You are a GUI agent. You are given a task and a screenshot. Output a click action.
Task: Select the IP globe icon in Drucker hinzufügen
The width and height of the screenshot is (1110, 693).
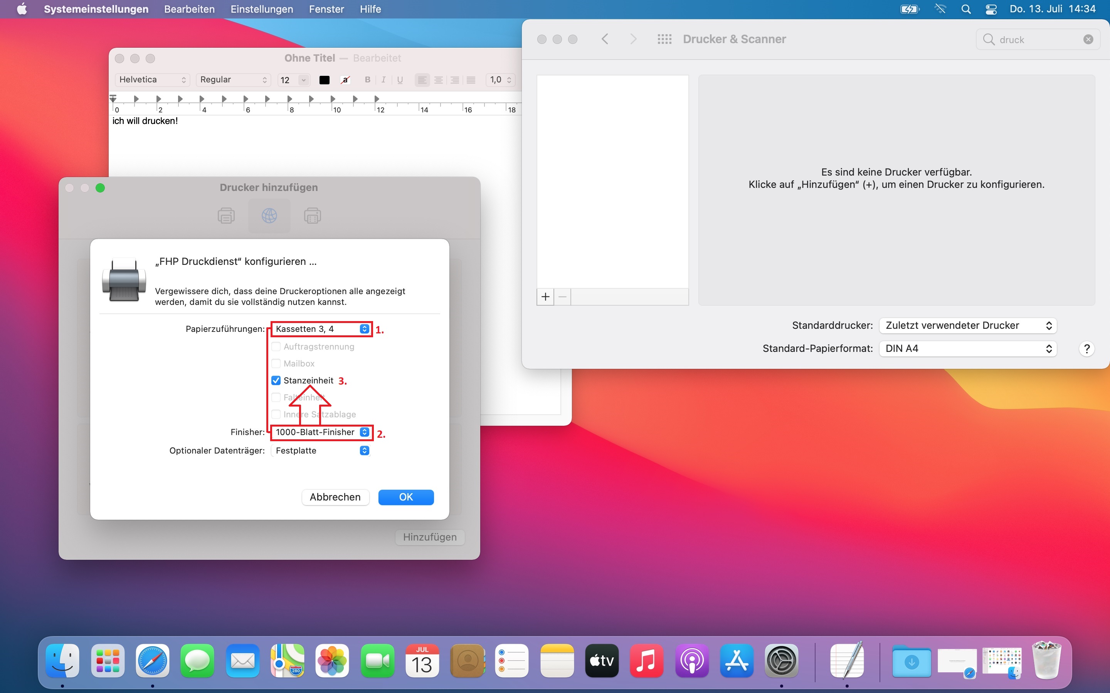pyautogui.click(x=269, y=216)
